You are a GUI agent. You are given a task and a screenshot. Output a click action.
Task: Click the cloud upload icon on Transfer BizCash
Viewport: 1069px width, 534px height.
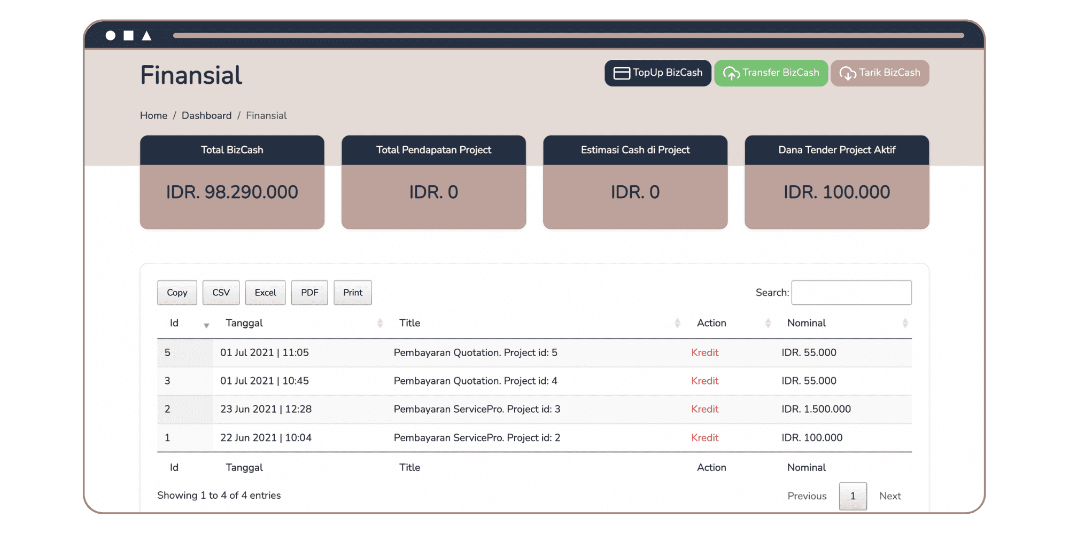(731, 73)
